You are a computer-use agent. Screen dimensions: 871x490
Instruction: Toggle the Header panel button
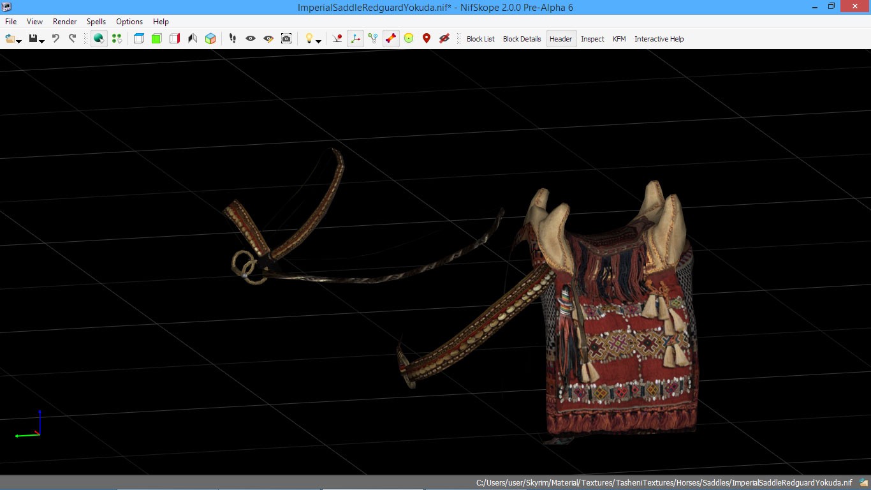click(x=560, y=39)
